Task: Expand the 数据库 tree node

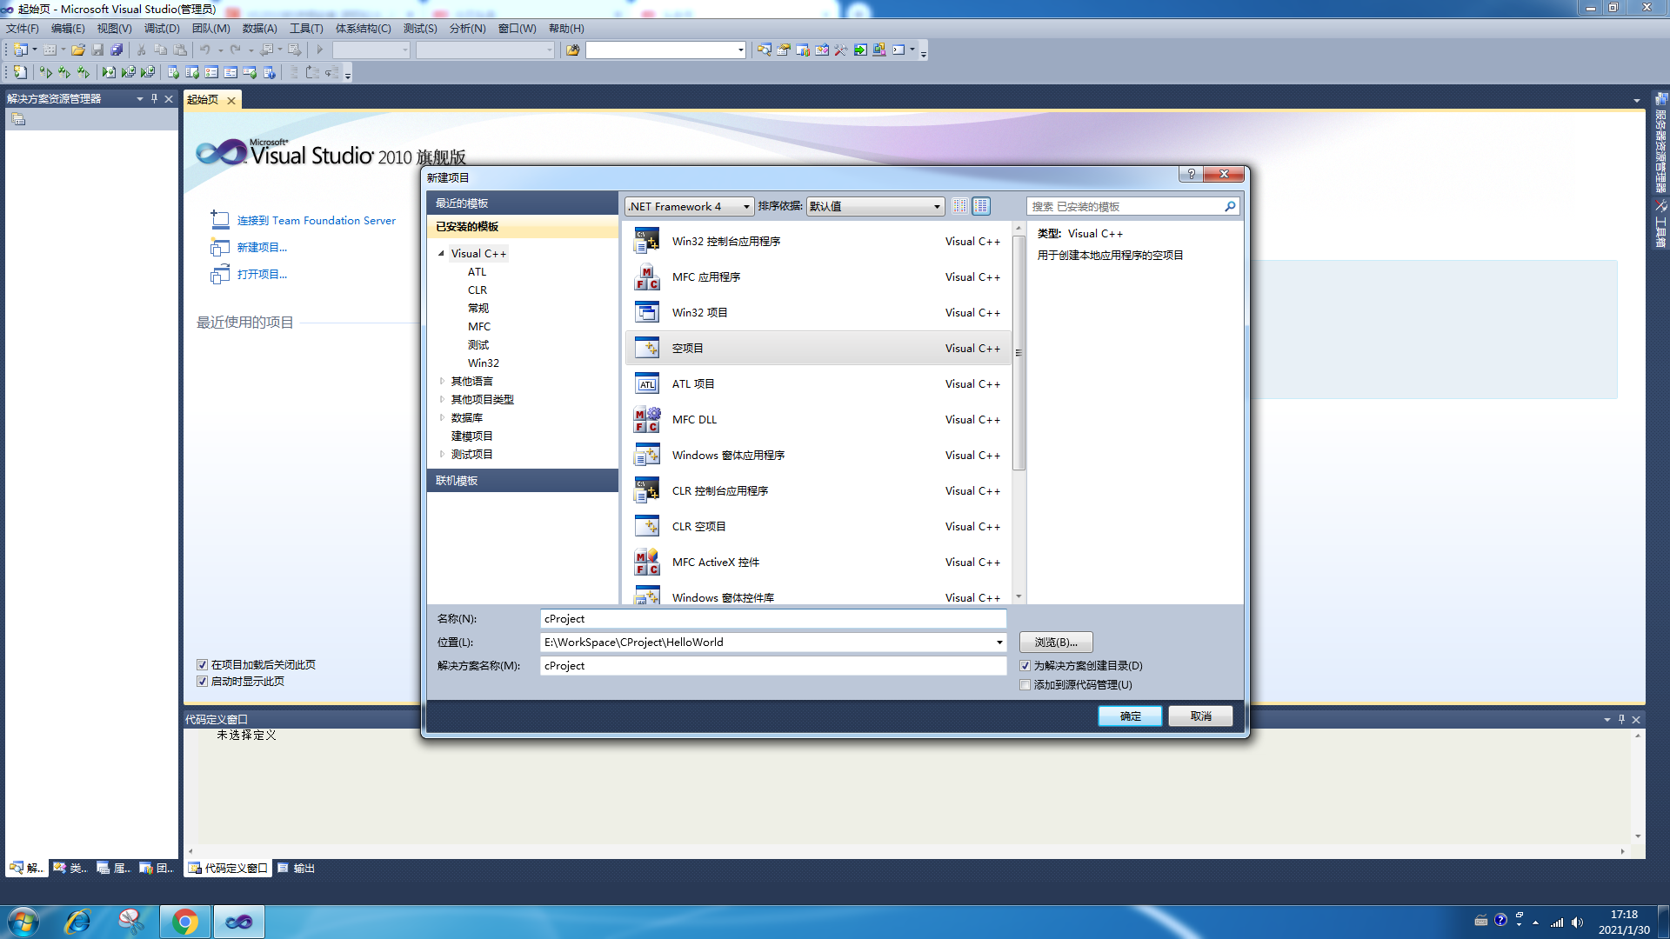Action: 442,417
